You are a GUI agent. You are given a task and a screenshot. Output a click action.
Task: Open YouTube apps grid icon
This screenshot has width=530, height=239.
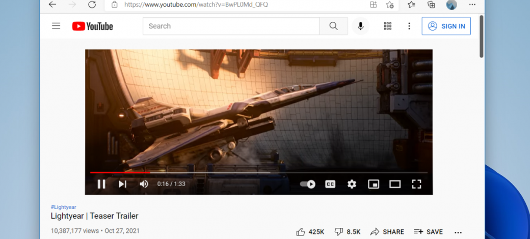coord(388,26)
